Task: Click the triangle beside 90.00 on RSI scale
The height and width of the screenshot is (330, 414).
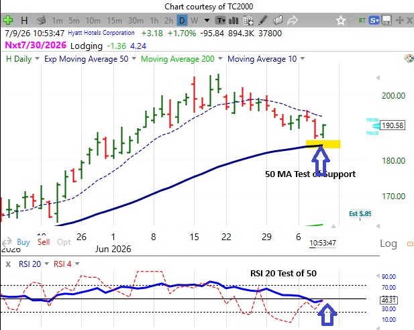Action: pos(378,276)
